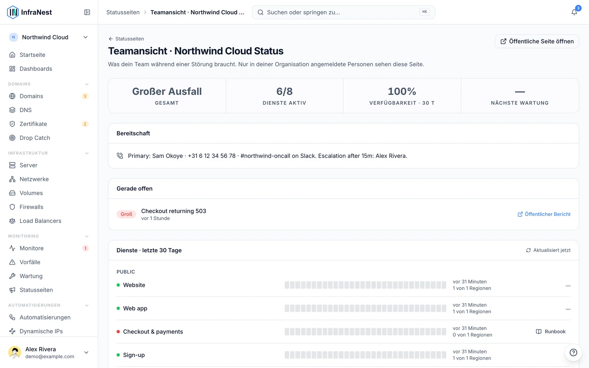Select the Sign-up service name

click(x=134, y=355)
